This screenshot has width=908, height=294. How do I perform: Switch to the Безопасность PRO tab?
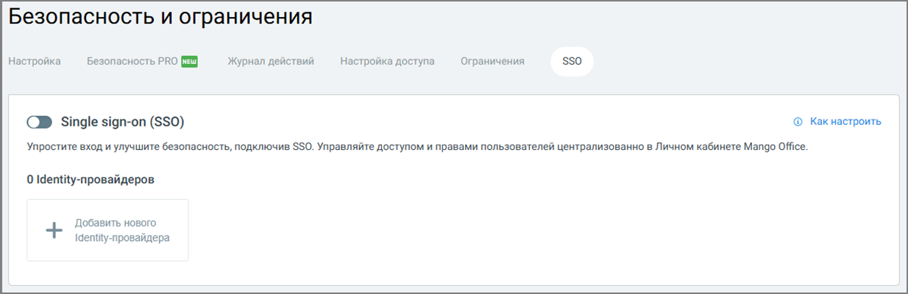coord(143,61)
